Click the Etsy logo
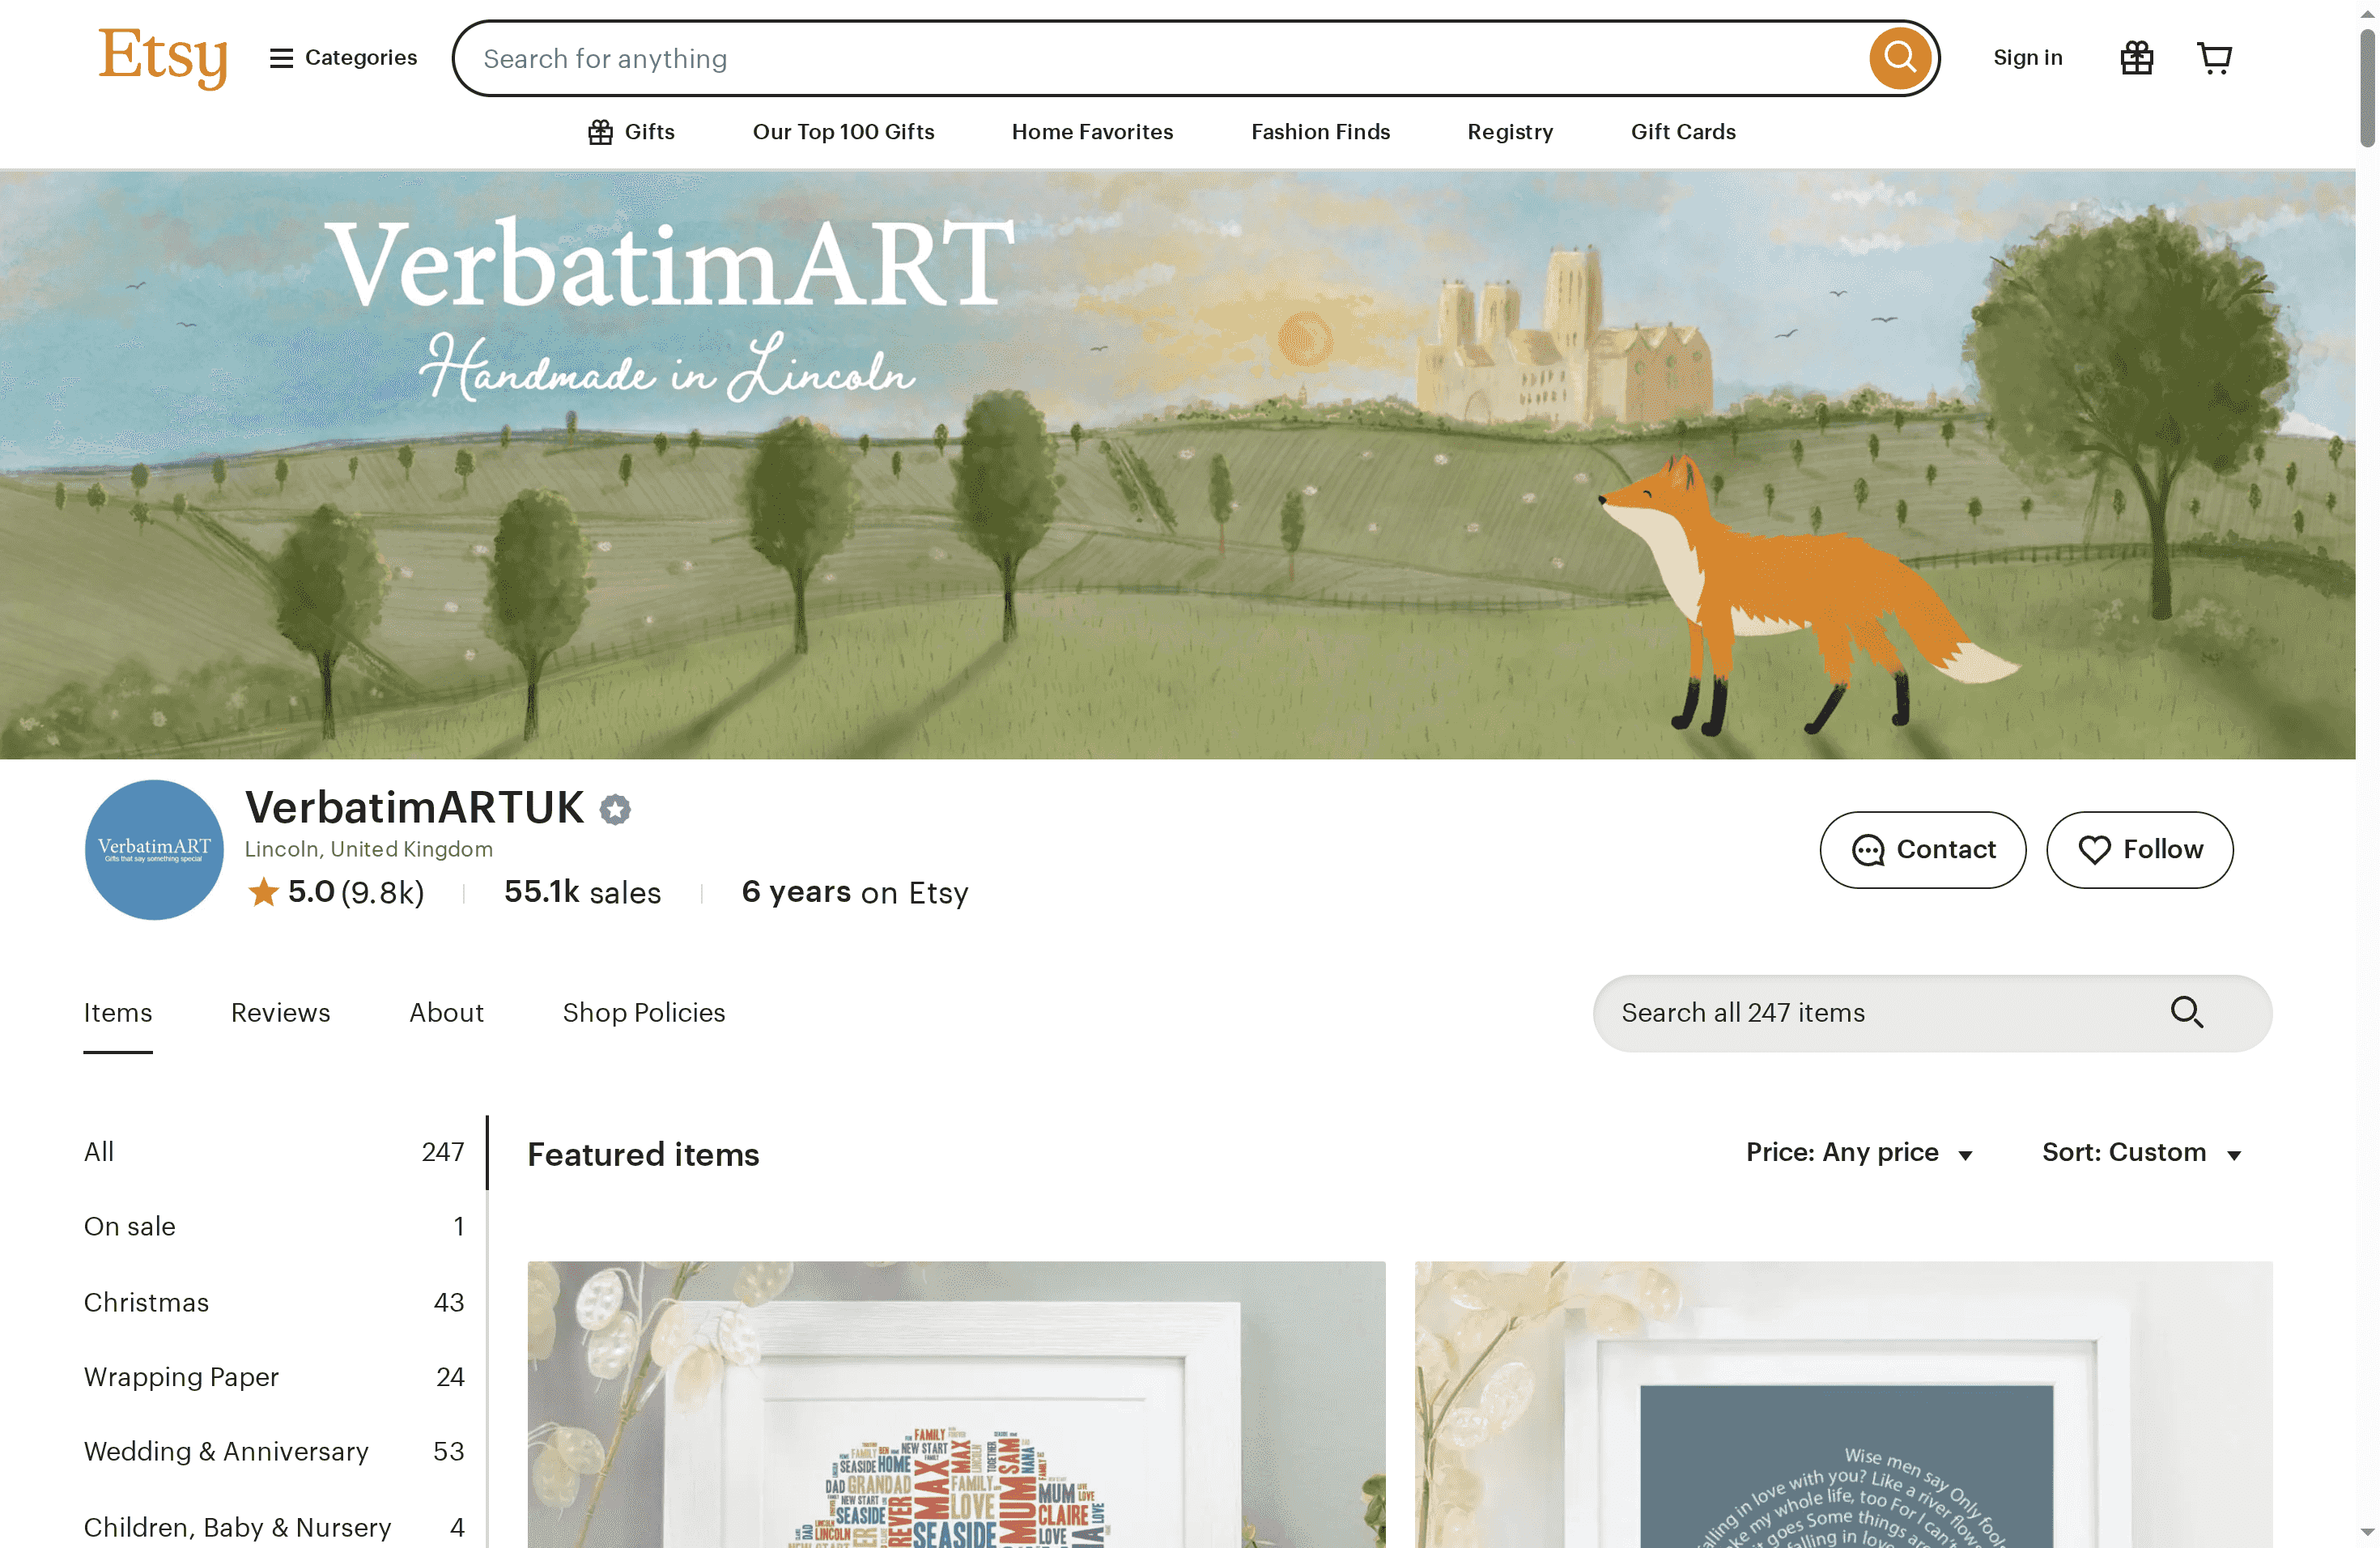 click(163, 57)
